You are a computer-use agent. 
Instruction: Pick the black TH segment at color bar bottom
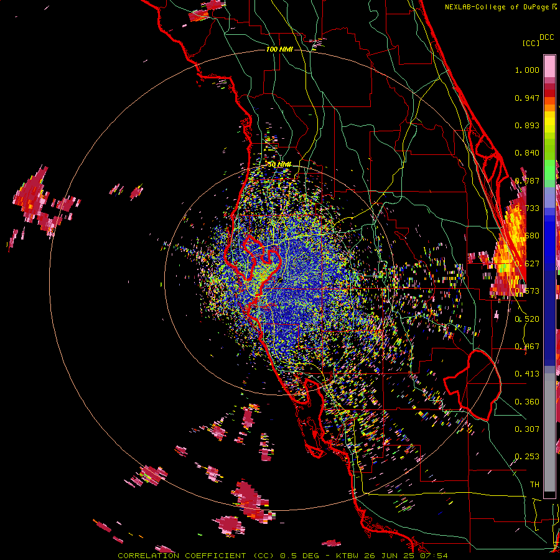[549, 495]
